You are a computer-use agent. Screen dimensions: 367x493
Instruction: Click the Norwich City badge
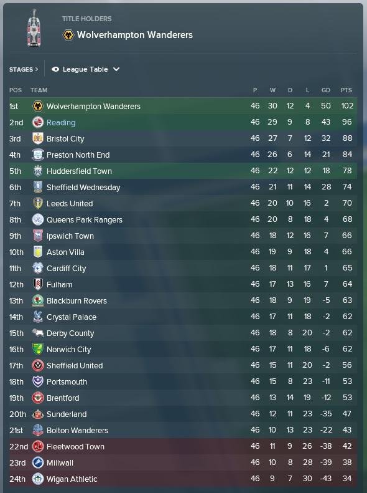(x=38, y=349)
